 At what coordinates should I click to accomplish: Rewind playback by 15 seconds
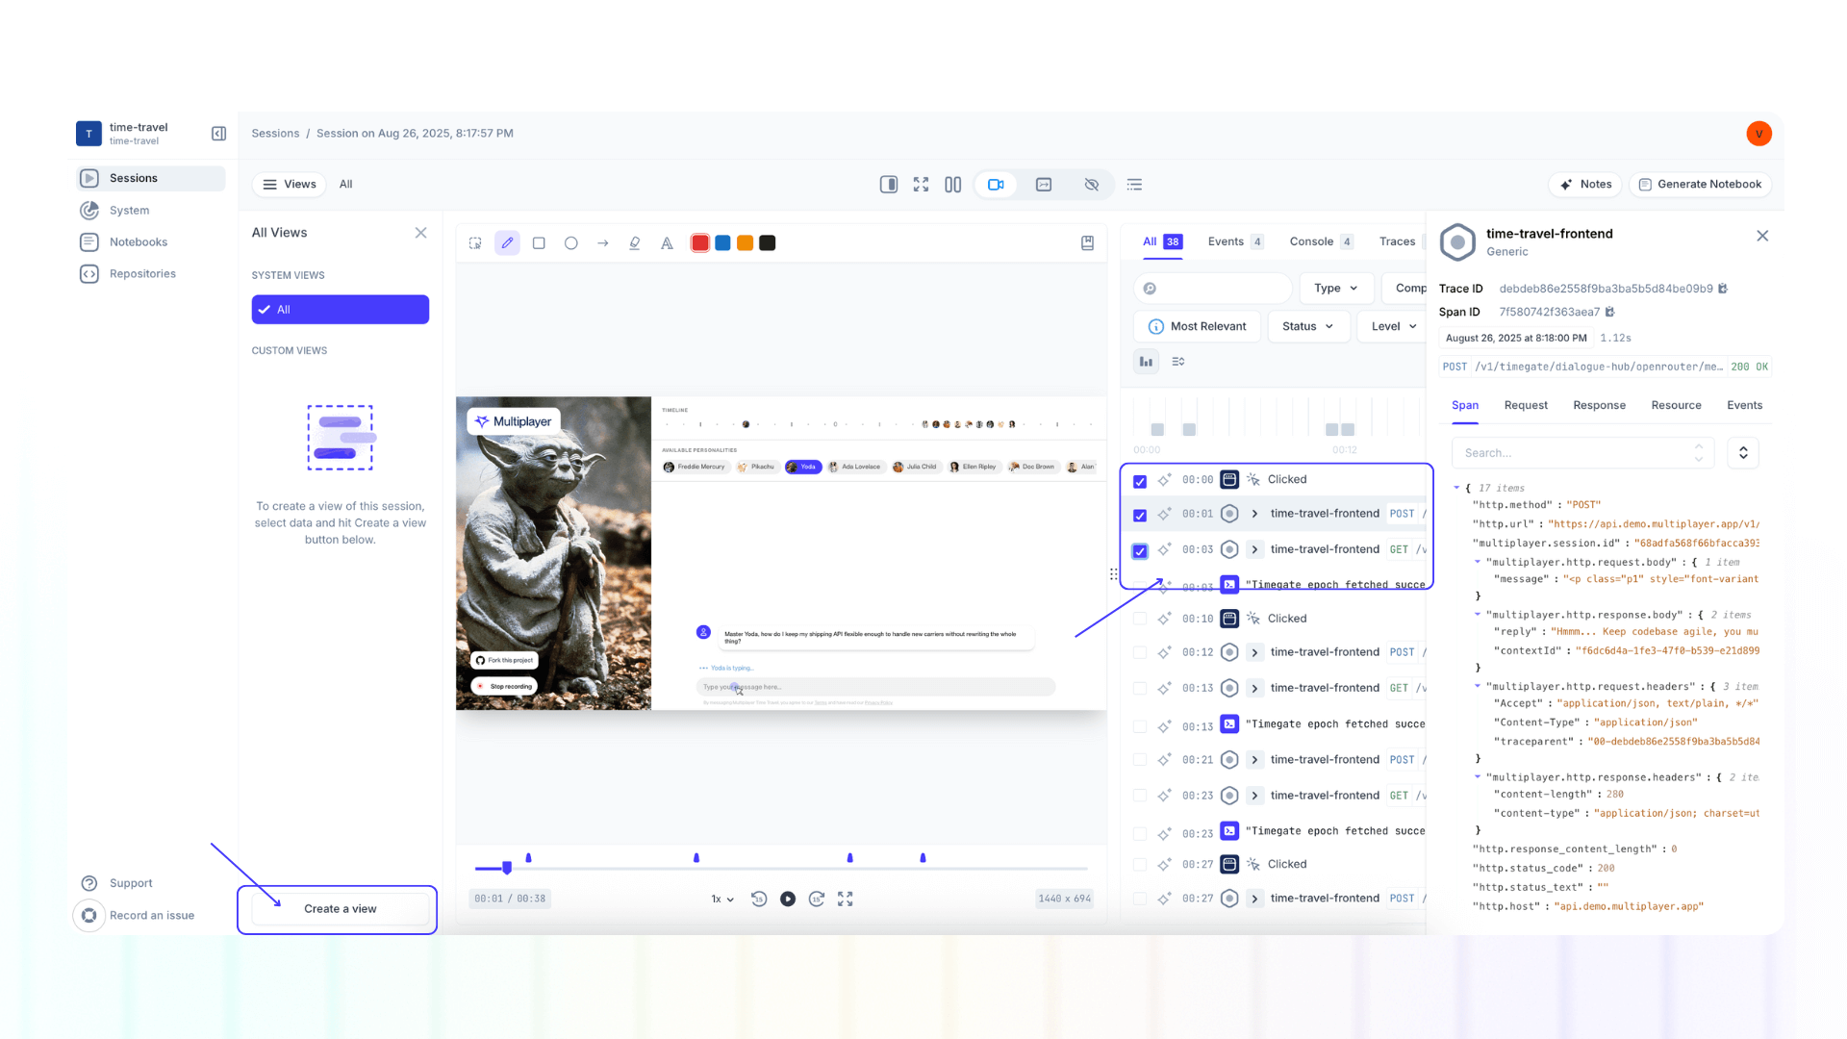pos(759,899)
